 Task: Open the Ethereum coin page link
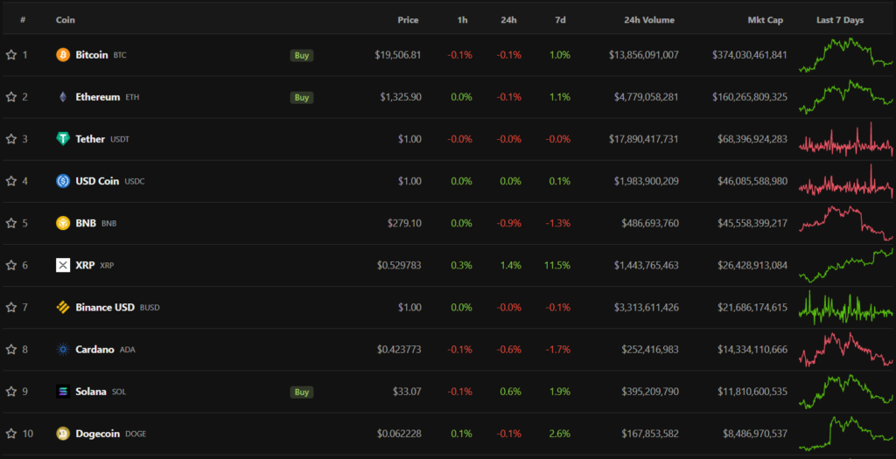click(98, 97)
